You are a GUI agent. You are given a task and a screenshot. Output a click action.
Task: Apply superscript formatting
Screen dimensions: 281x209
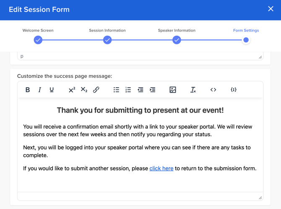(72, 90)
